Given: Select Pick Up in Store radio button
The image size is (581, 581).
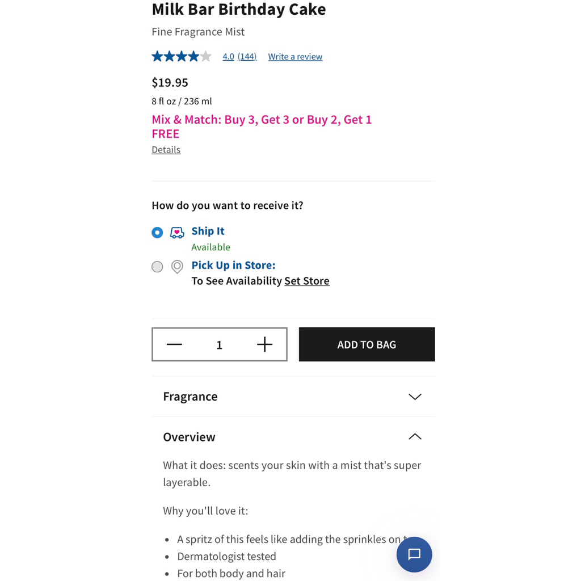Looking at the screenshot, I should tap(157, 267).
